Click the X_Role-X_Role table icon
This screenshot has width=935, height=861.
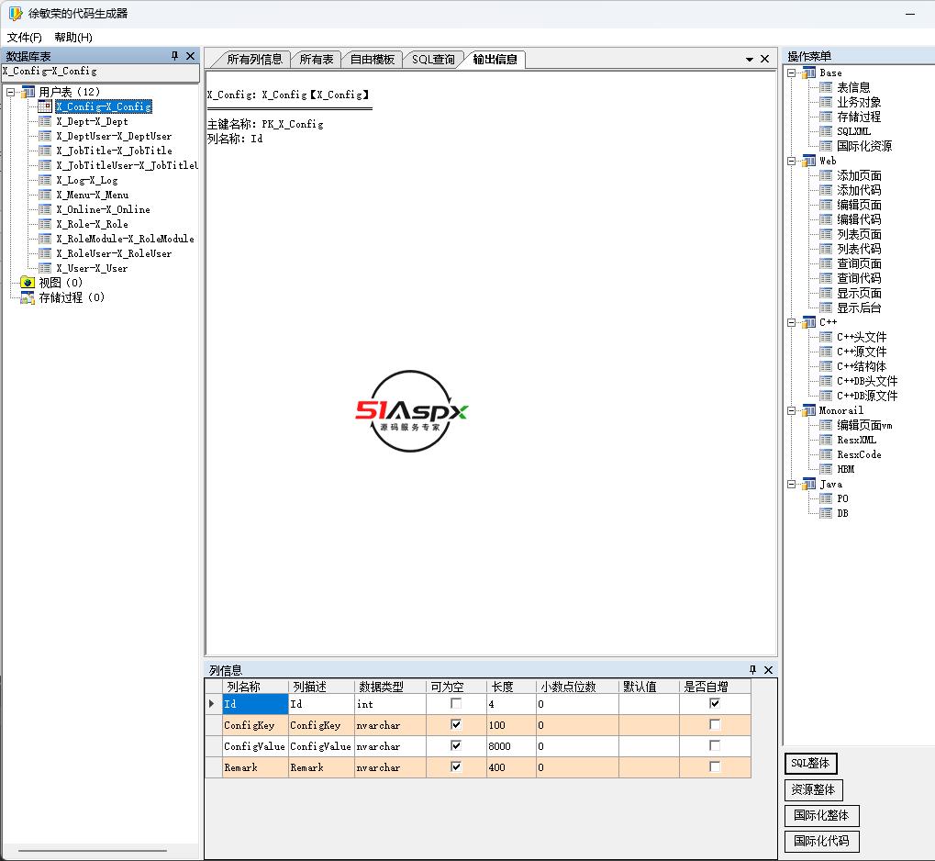45,224
